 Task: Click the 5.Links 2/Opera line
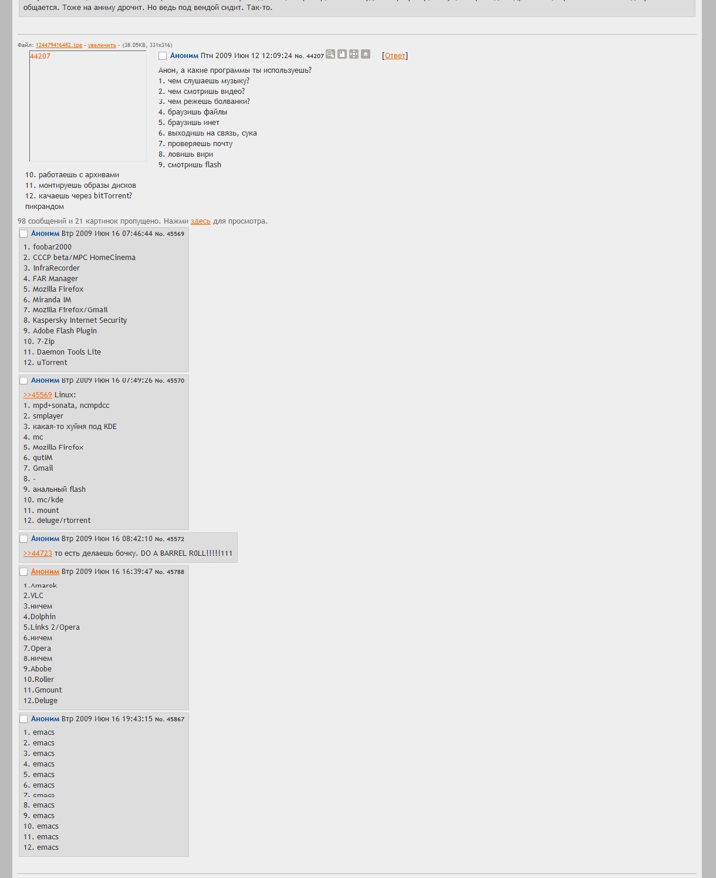pyautogui.click(x=52, y=627)
